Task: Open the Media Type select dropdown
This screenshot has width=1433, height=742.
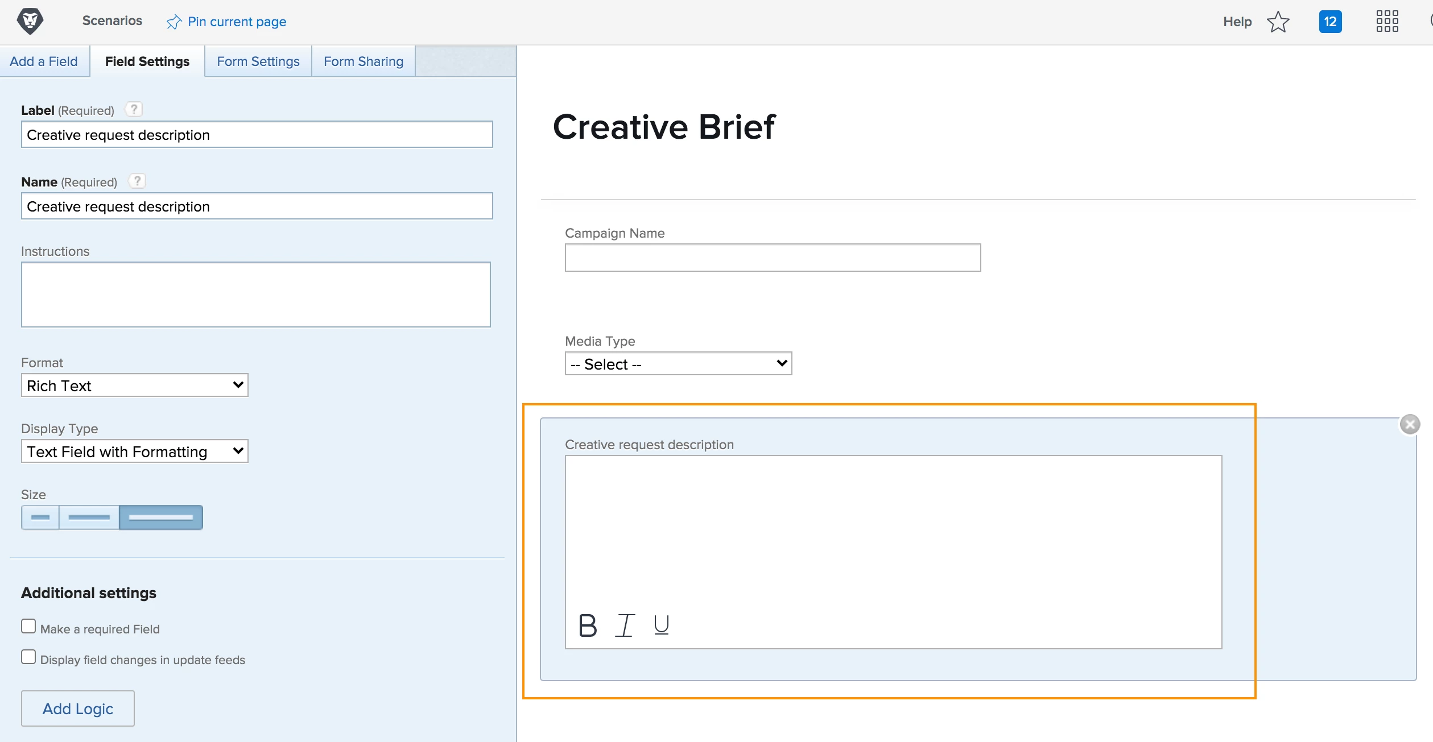Action: tap(678, 364)
